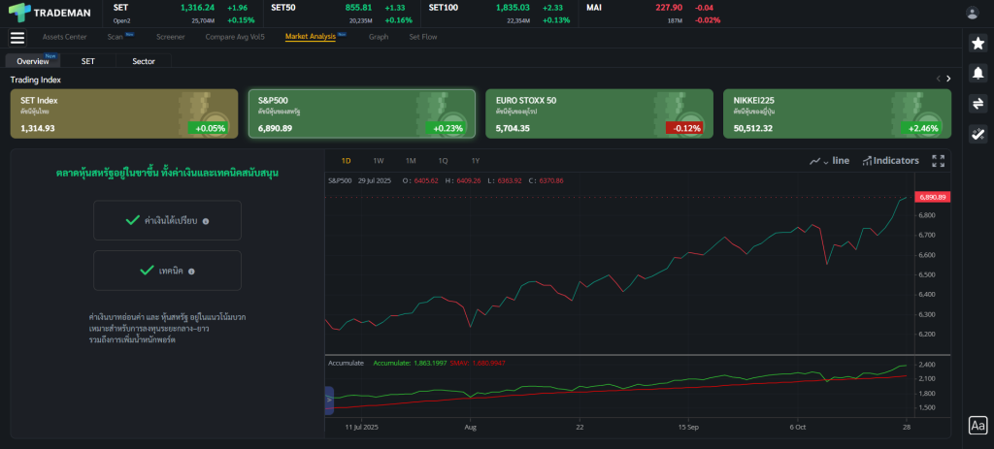Open the hamburger main menu
Screen dimensions: 994x449
point(17,38)
